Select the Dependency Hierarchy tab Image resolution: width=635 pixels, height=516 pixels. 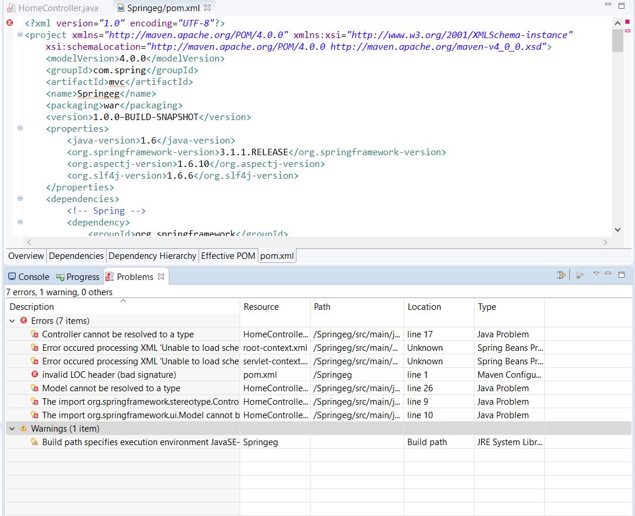coord(152,256)
